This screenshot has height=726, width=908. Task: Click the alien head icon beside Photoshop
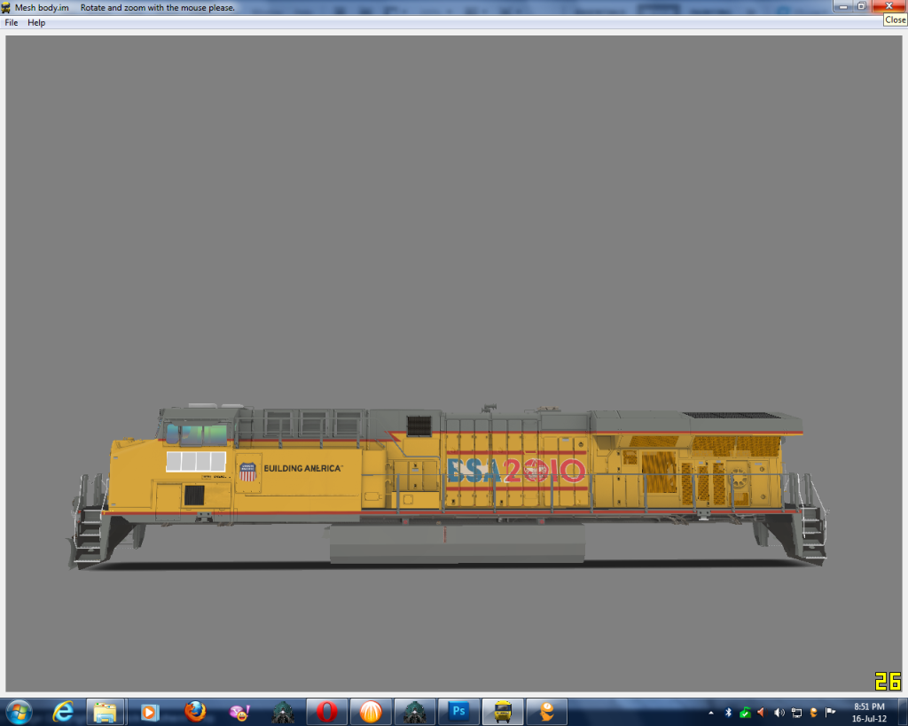point(415,712)
